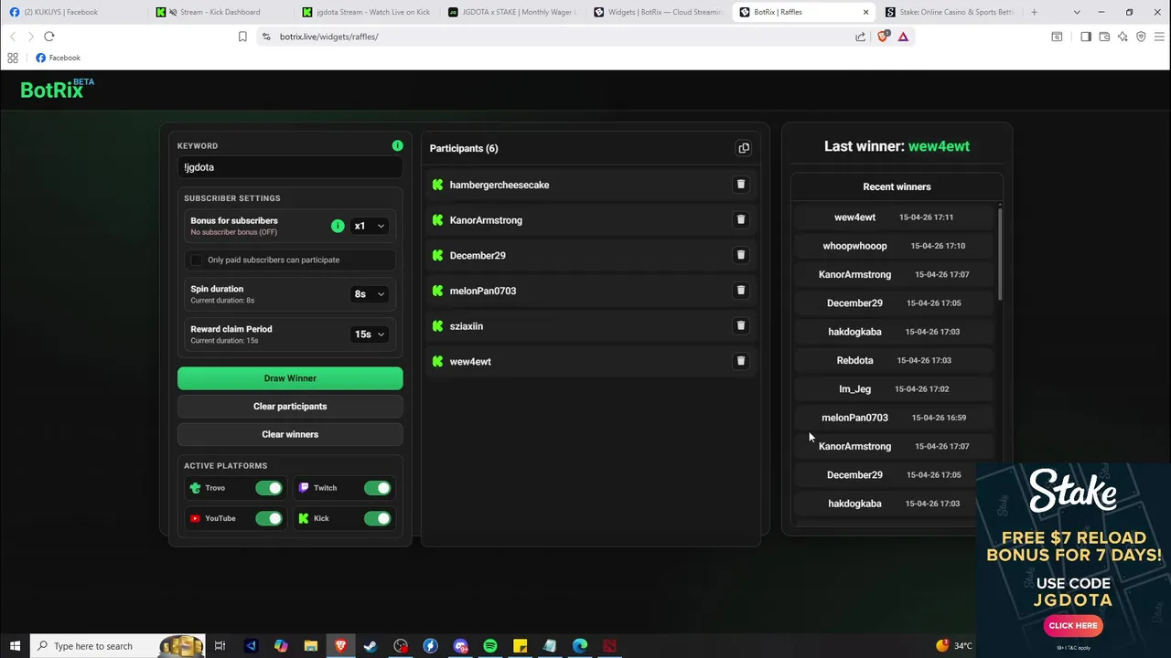Open subscriber bonus x1 dropdown
1171x658 pixels.
click(x=370, y=226)
